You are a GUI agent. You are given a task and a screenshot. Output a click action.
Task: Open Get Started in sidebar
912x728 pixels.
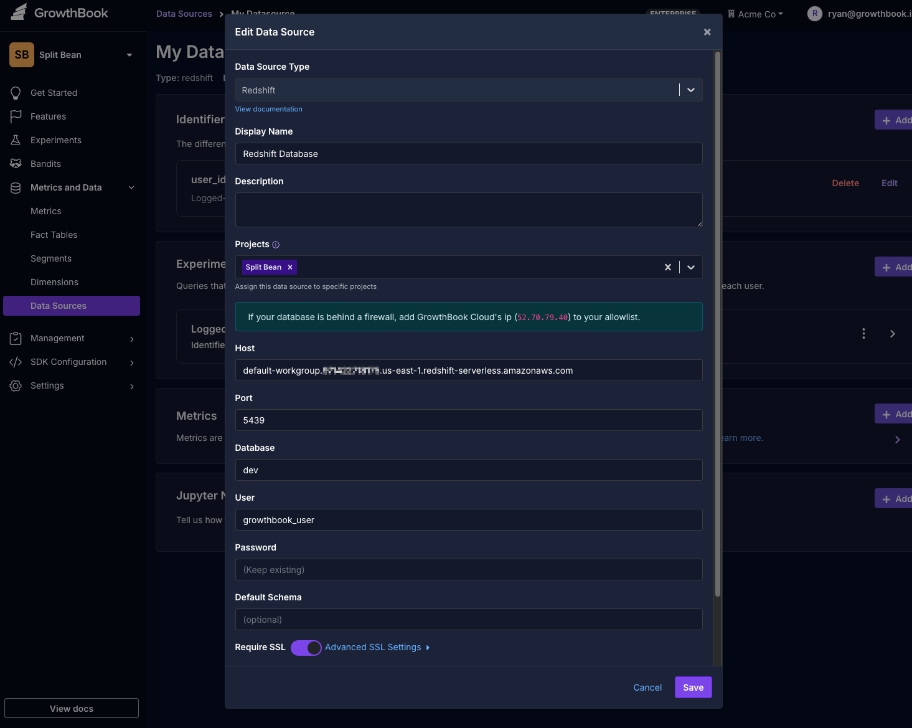[54, 93]
